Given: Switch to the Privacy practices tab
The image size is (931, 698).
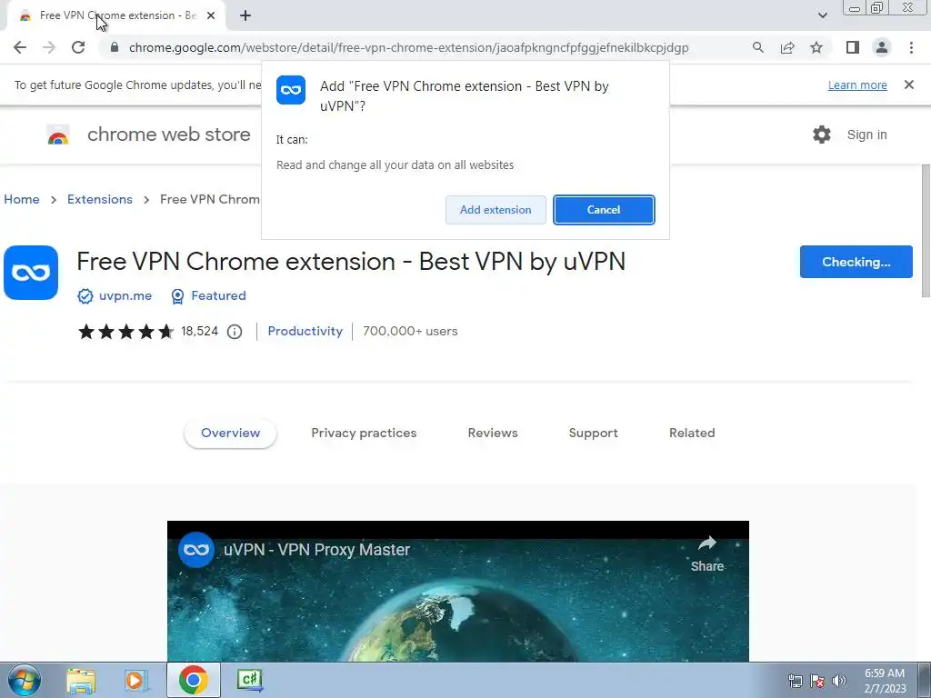Looking at the screenshot, I should coord(364,434).
